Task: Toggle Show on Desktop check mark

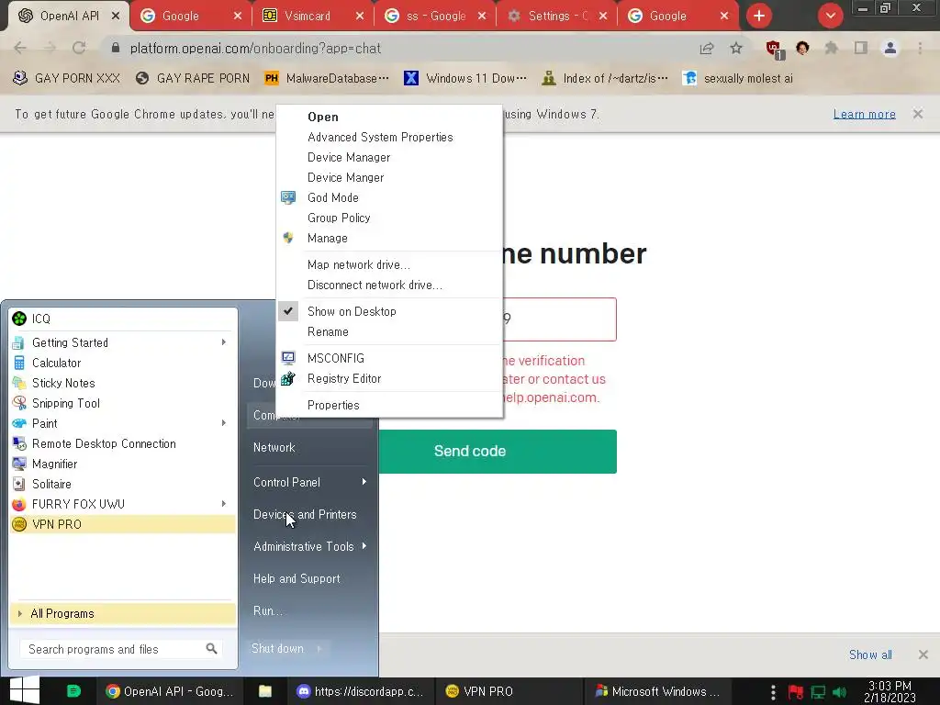Action: [x=288, y=311]
